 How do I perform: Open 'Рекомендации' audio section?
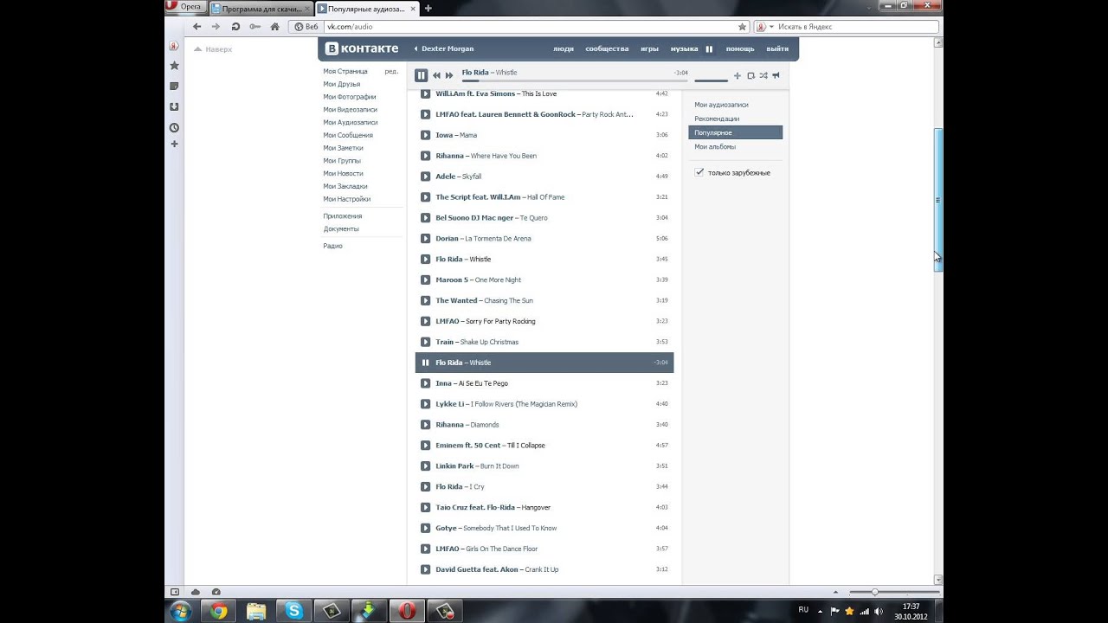(x=717, y=119)
